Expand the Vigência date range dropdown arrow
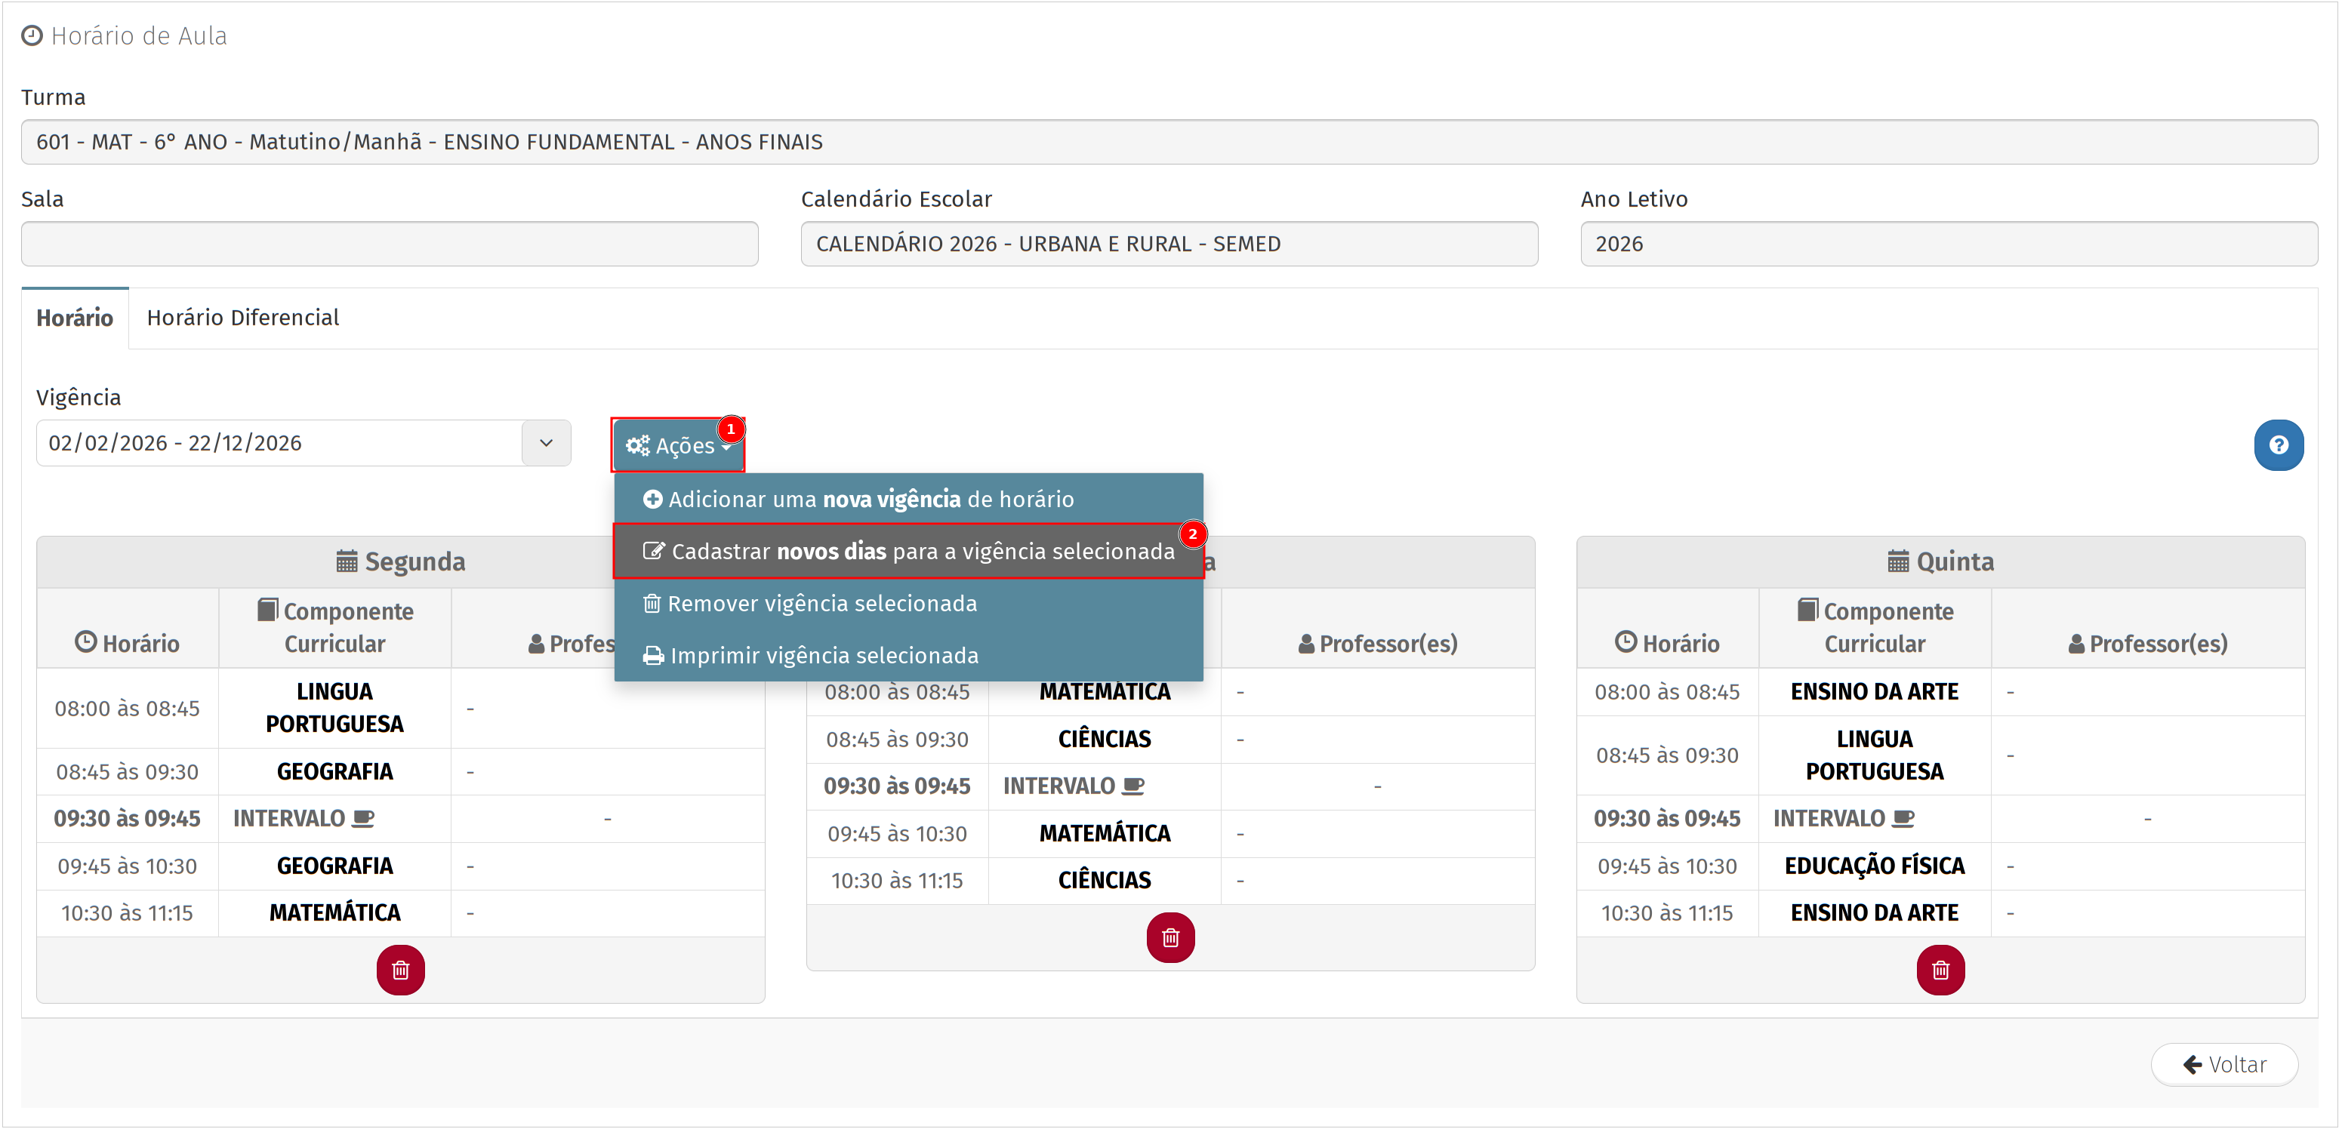This screenshot has width=2342, height=1132. click(x=546, y=443)
